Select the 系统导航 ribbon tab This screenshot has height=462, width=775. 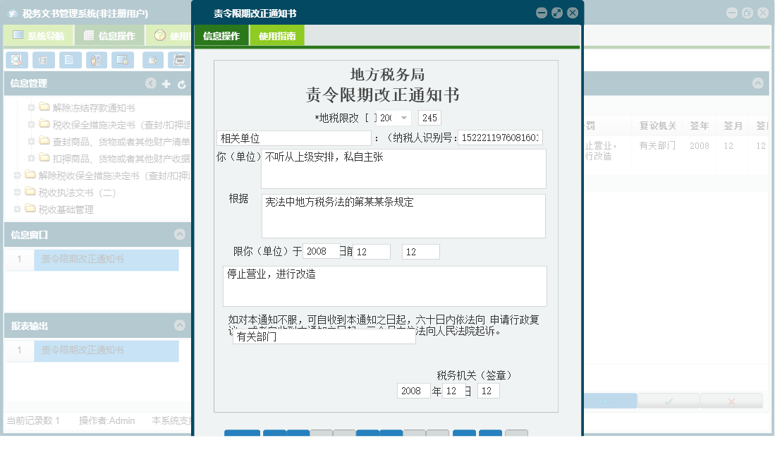pos(42,35)
